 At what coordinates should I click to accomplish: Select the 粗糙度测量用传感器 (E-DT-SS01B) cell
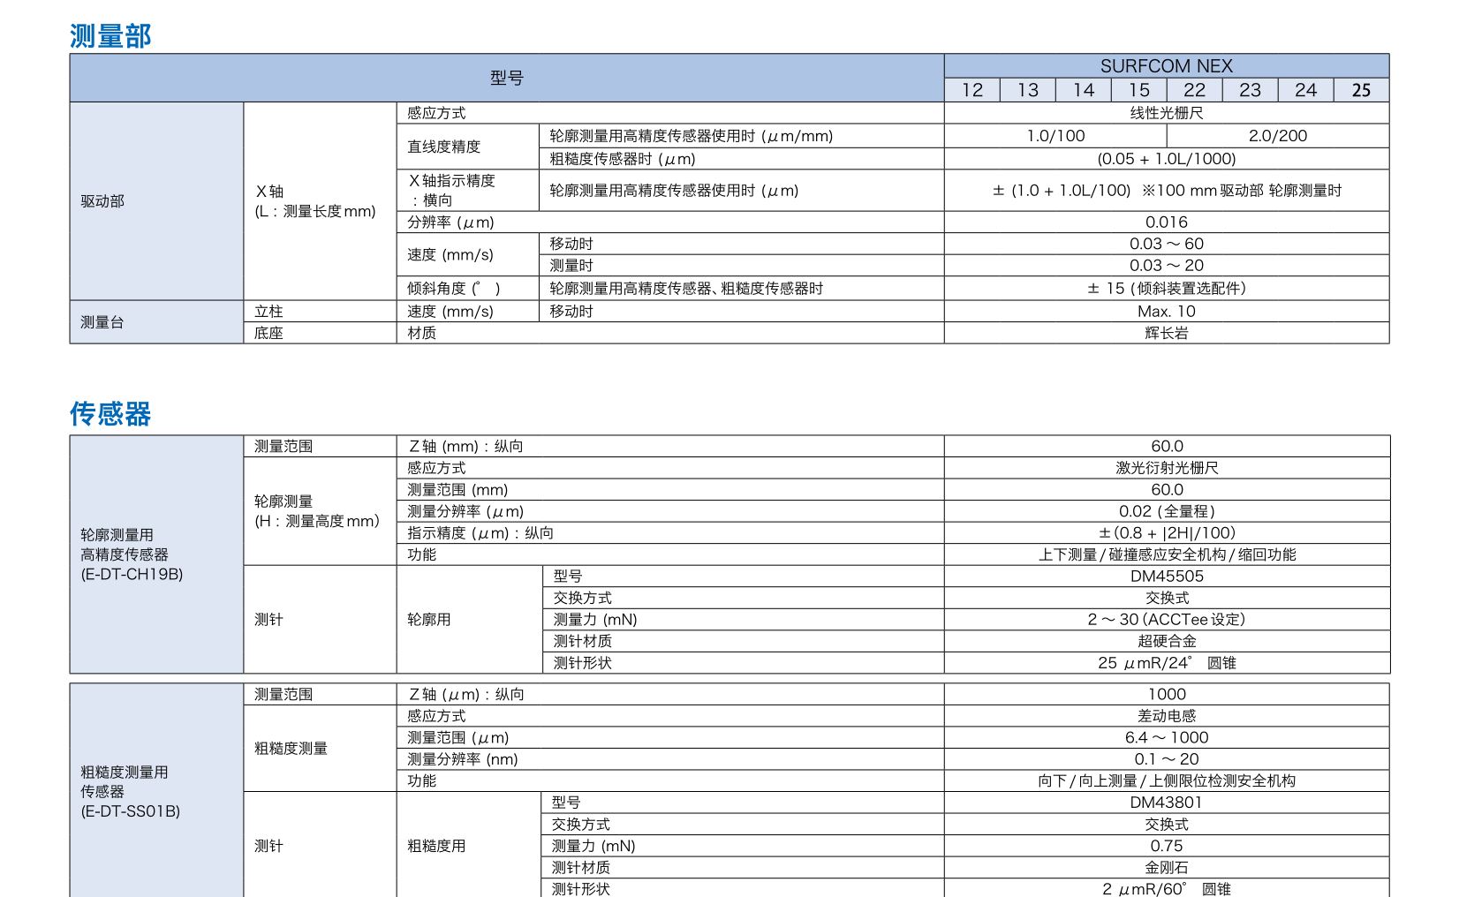point(156,791)
